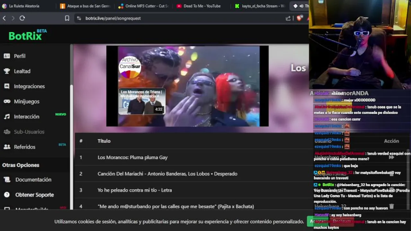The image size is (411, 231).
Task: Reload the BotRix page
Action: pyautogui.click(x=22, y=18)
